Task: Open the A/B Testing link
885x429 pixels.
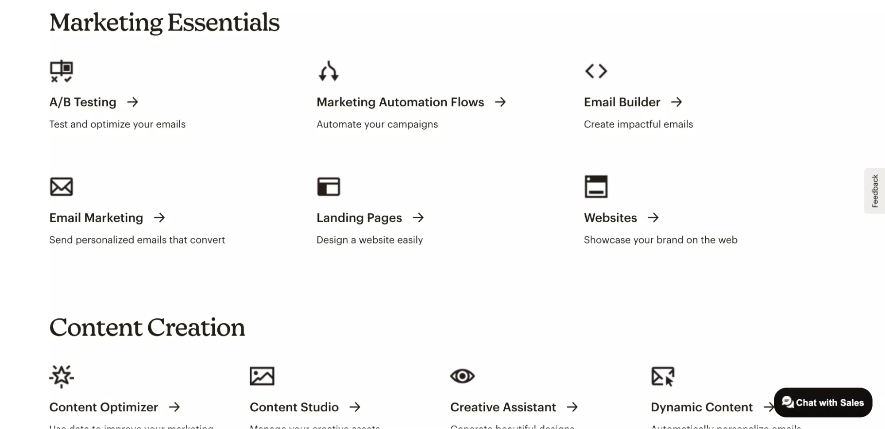Action: [83, 102]
